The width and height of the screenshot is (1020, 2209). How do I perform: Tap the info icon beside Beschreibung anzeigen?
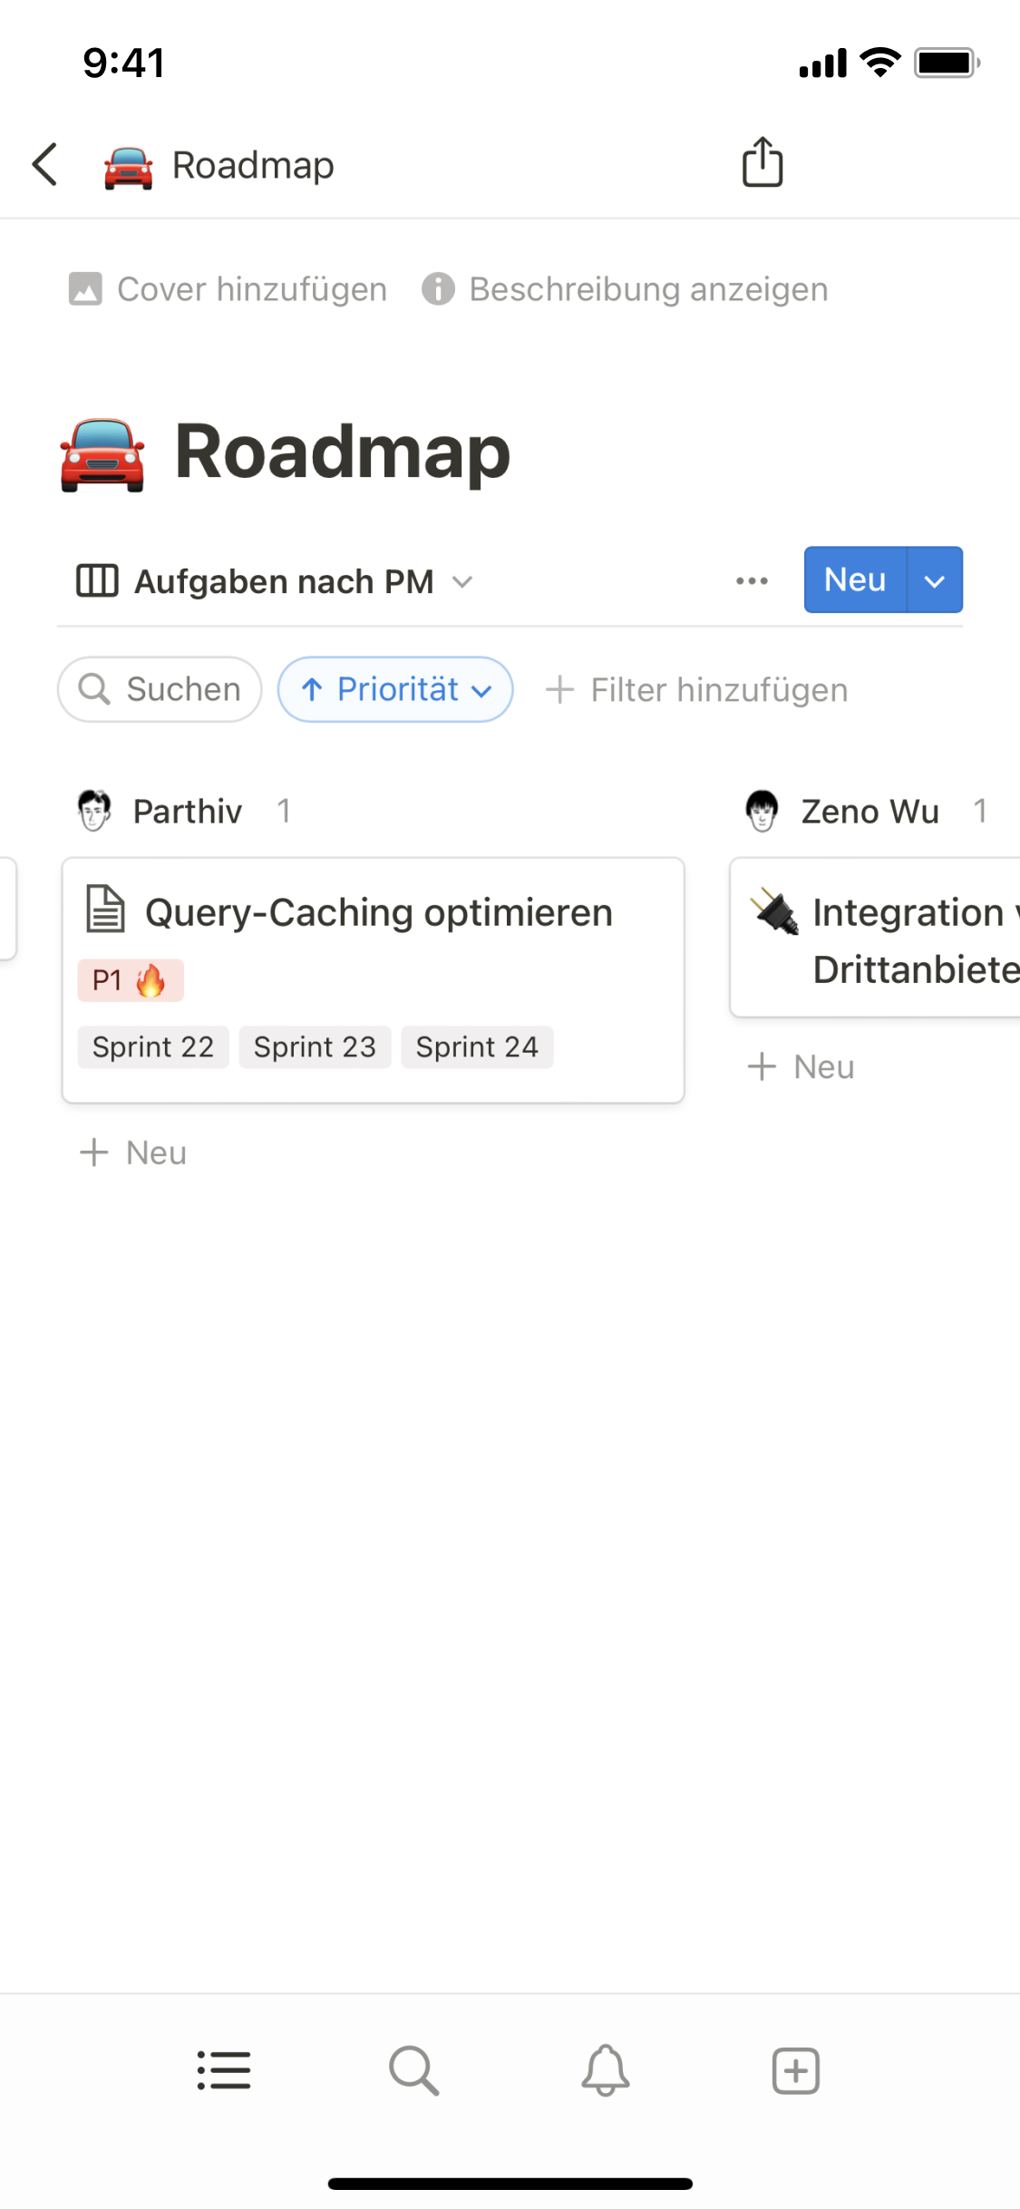point(438,289)
